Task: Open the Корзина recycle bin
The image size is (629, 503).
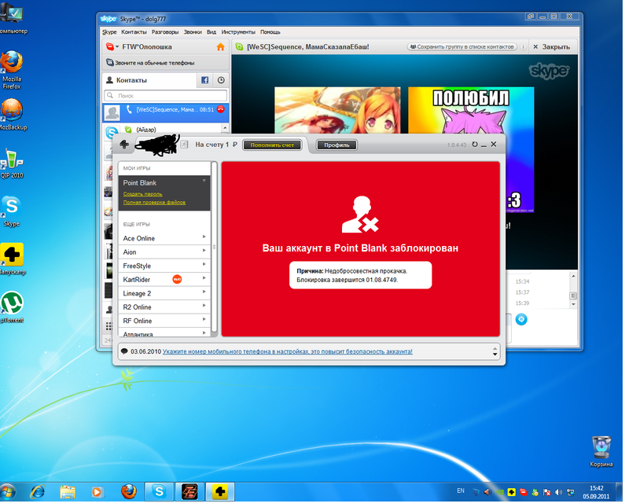Action: [x=601, y=452]
